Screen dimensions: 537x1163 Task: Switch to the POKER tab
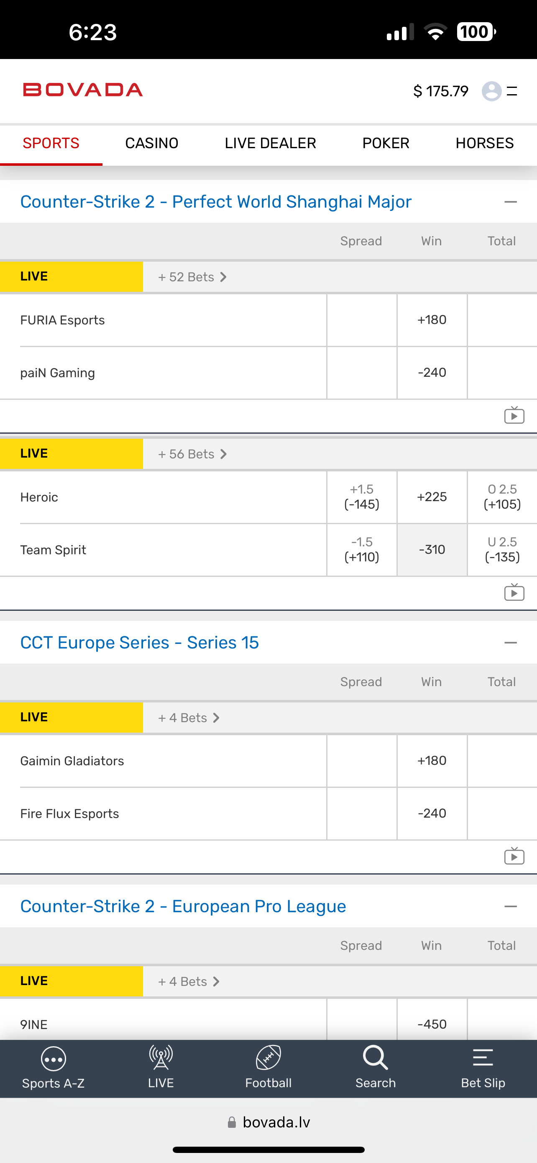386,143
